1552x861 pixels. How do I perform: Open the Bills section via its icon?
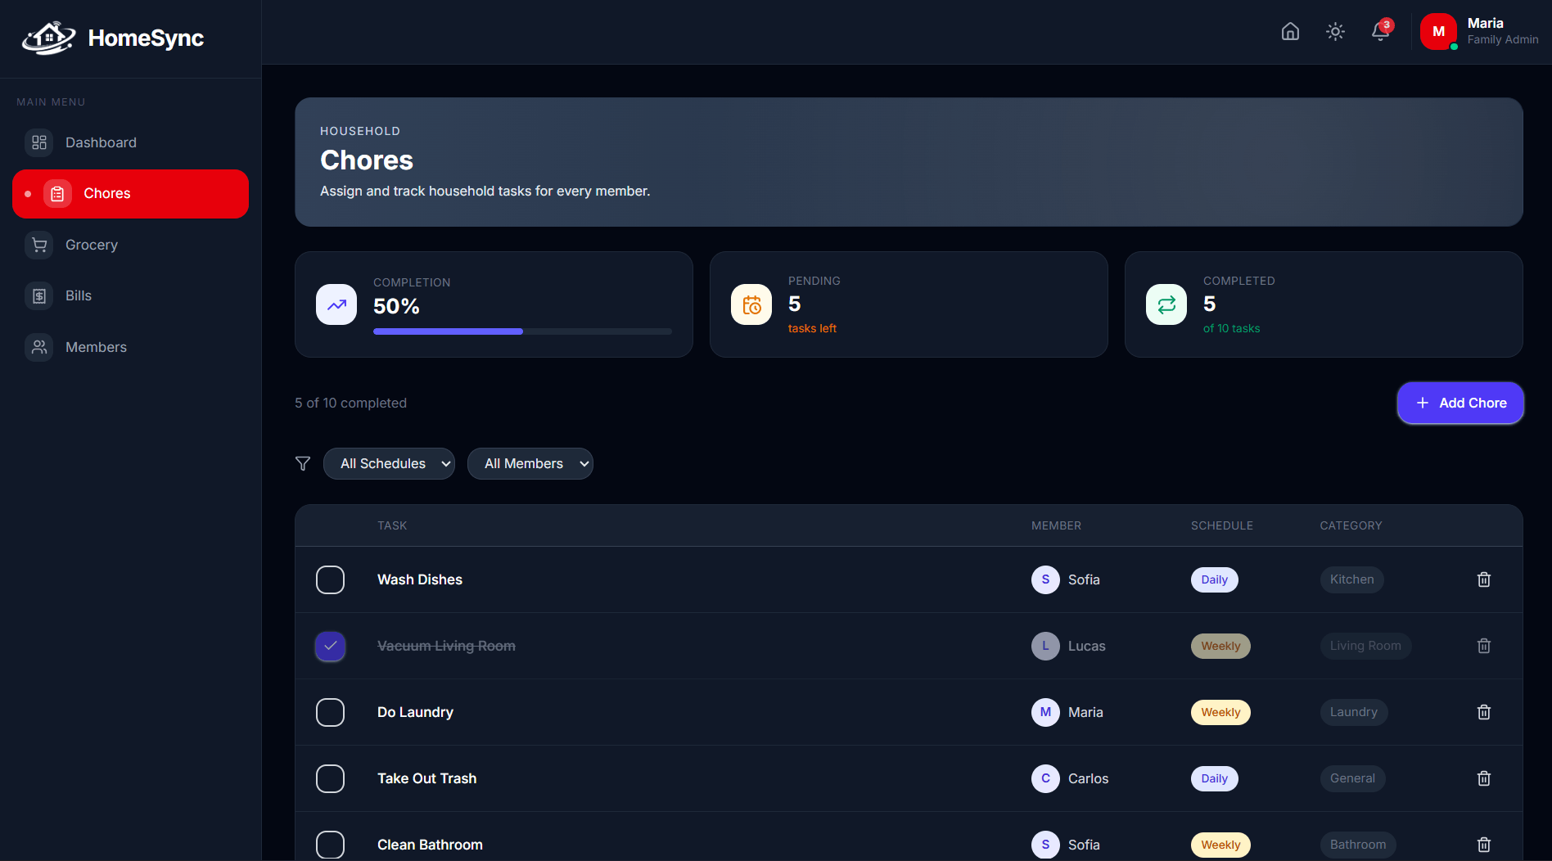pyautogui.click(x=38, y=295)
